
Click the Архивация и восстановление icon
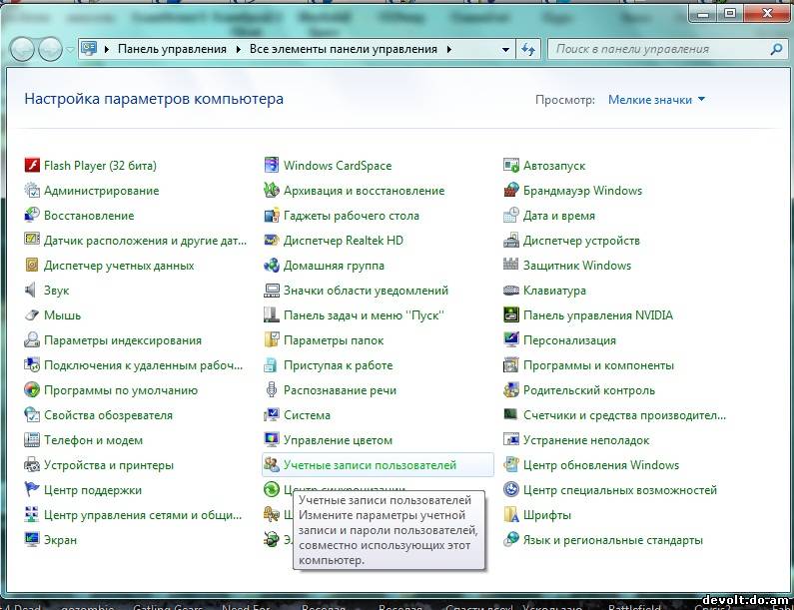tap(272, 191)
